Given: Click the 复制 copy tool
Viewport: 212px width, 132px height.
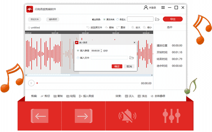Looking at the screenshot, I should point(58,96).
